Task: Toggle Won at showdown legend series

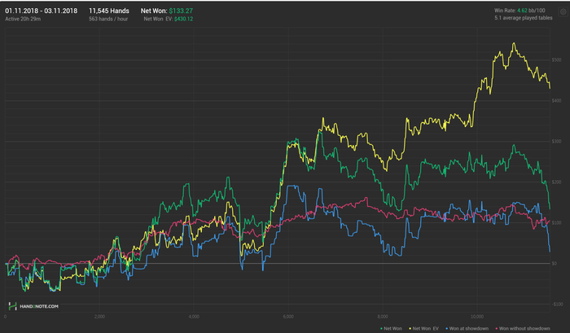Action: click(467, 329)
